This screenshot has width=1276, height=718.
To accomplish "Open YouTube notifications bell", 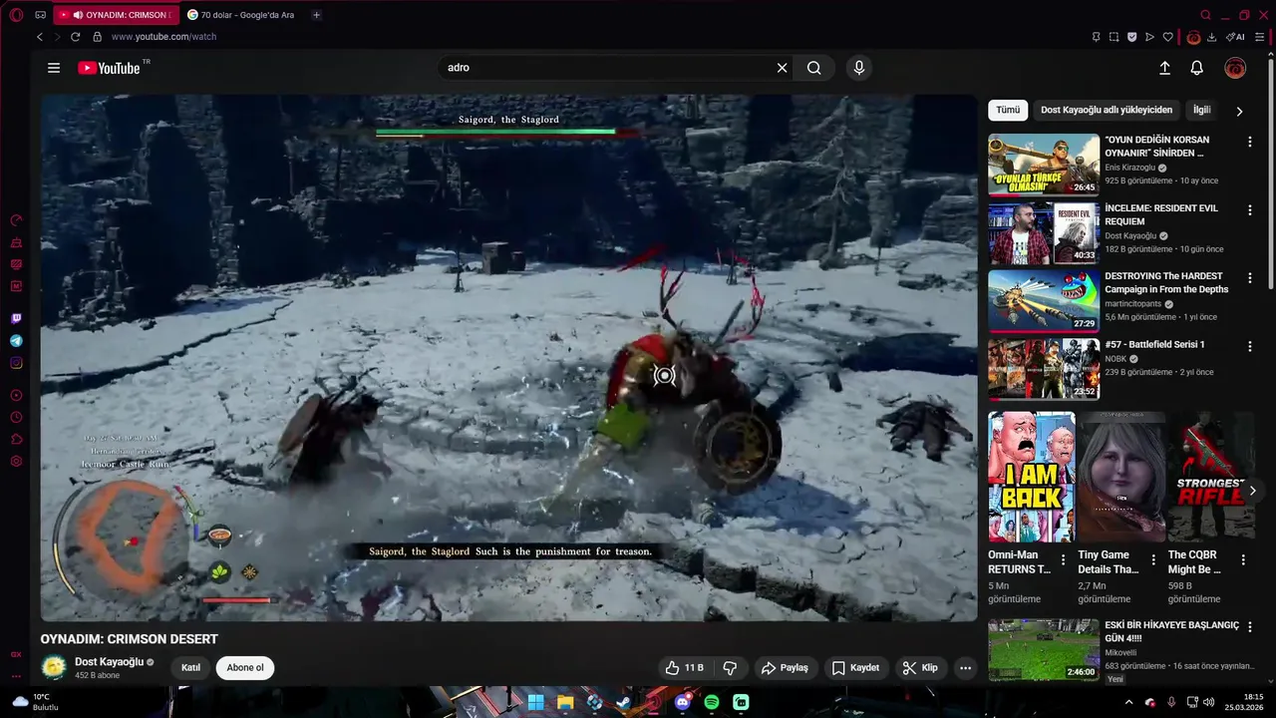I will point(1197,68).
